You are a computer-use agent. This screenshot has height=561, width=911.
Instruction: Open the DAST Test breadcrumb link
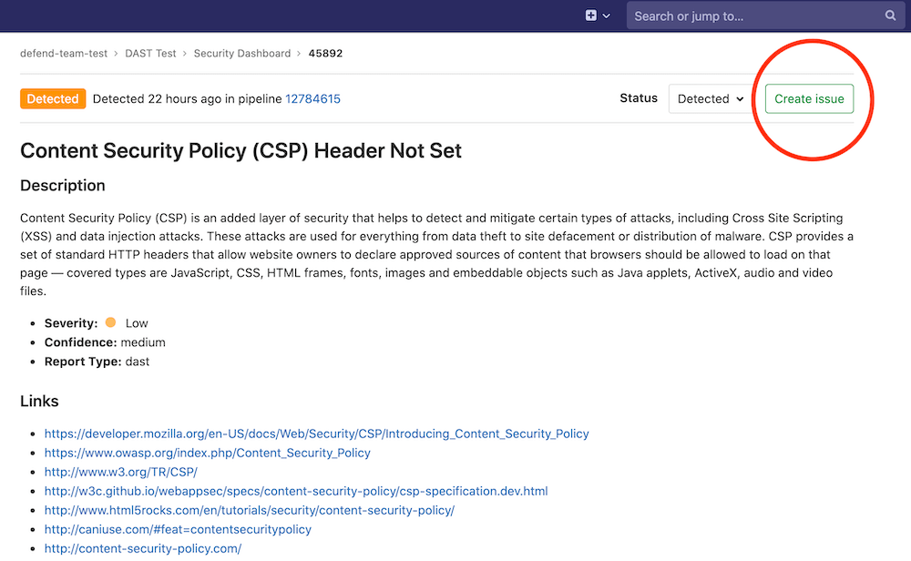pyautogui.click(x=150, y=53)
